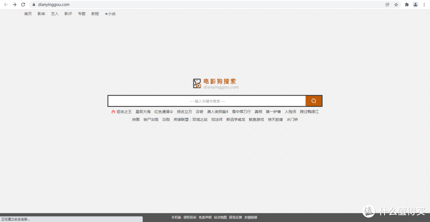Click the browser forward arrow
The image size is (430, 222).
15,5
